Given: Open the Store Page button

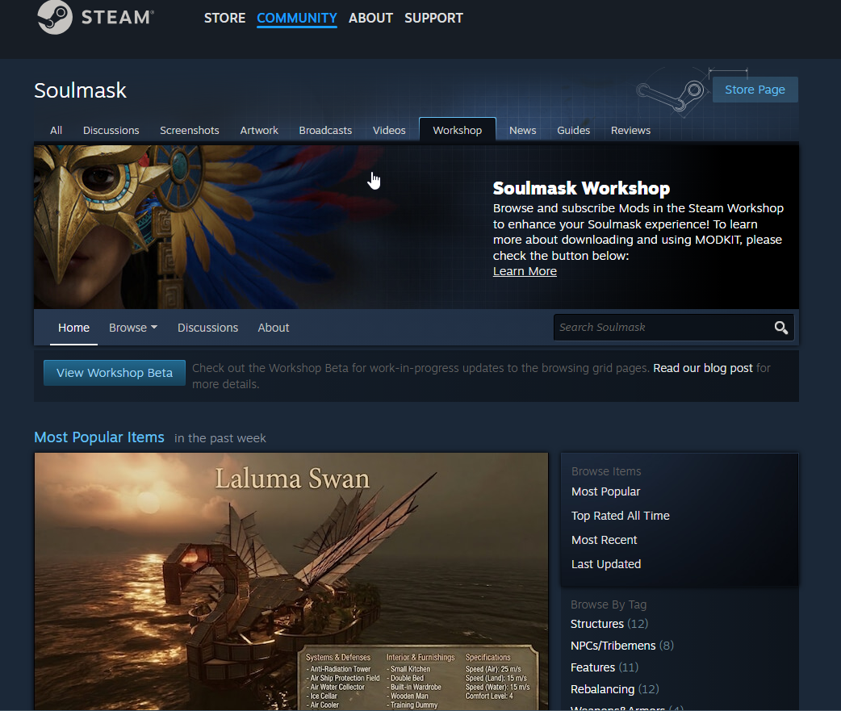Looking at the screenshot, I should point(755,90).
